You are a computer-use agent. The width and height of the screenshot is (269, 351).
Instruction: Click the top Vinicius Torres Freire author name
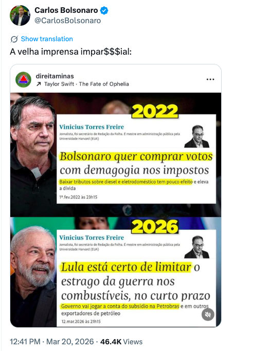pyautogui.click(x=92, y=127)
